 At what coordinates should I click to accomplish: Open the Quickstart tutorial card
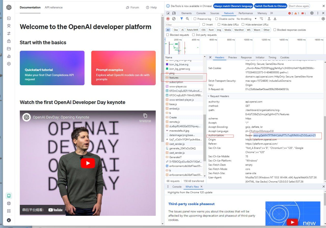pyautogui.click(x=52, y=68)
